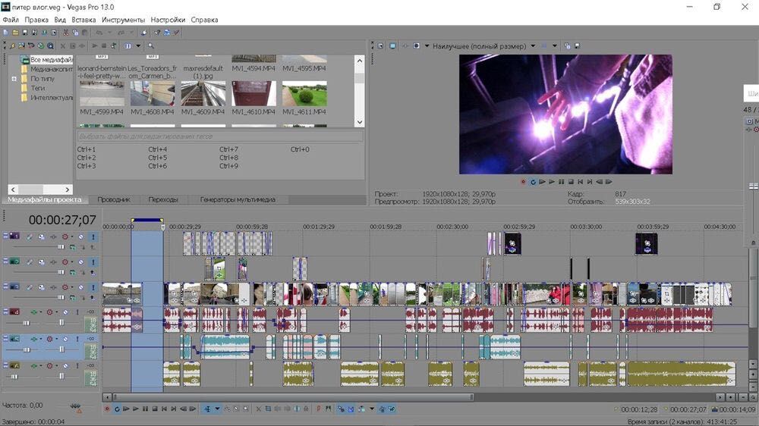Screen dimensions: 759x426
Task: Toggle loop playback in timeline transport
Action: [x=117, y=409]
